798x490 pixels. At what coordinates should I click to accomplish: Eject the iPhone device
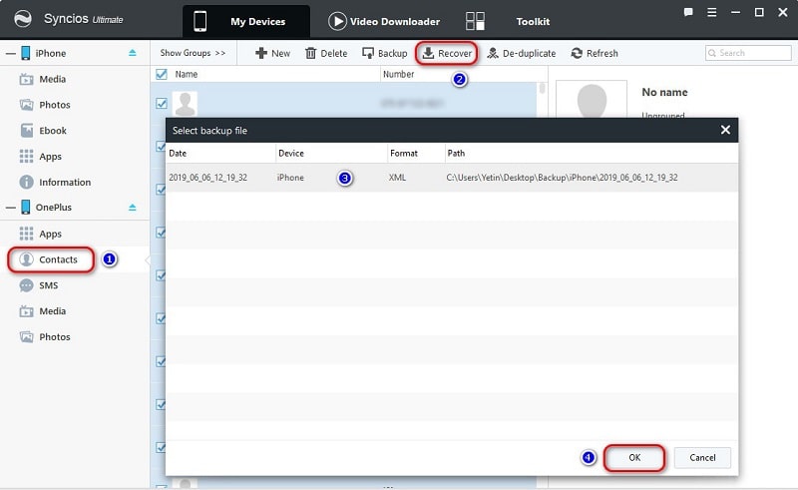[x=133, y=53]
